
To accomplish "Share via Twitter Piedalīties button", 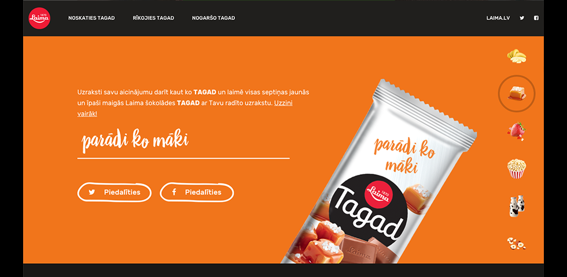I will click(x=115, y=192).
